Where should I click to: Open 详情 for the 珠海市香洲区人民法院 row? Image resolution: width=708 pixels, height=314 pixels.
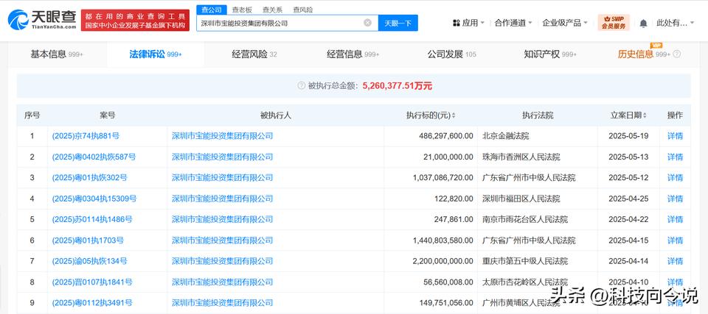pos(675,157)
